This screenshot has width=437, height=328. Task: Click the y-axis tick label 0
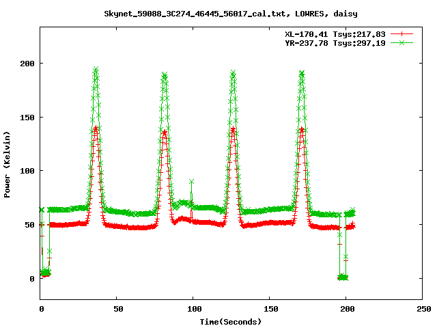[x=32, y=279]
